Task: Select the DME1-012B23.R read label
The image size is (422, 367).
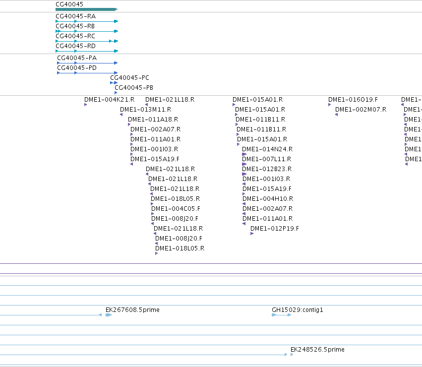Action: coord(267,169)
